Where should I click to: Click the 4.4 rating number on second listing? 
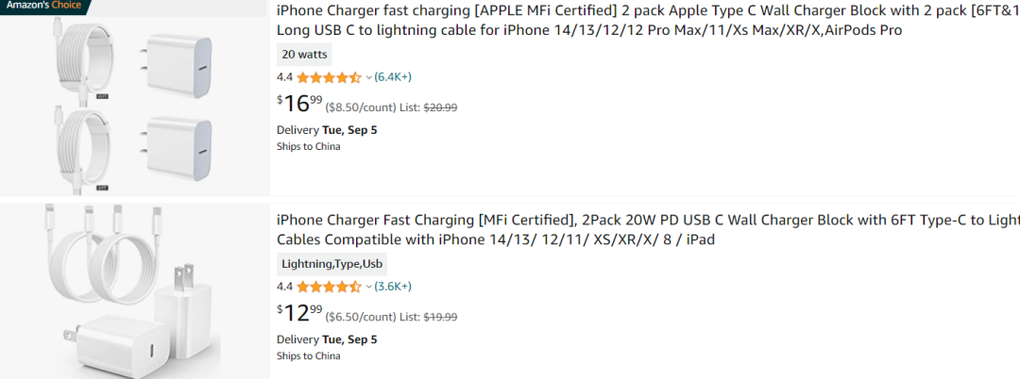pyautogui.click(x=285, y=287)
